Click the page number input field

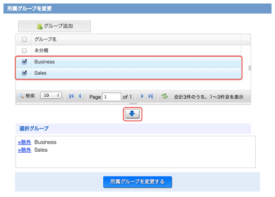(112, 97)
